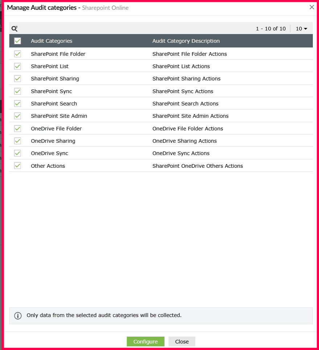This screenshot has width=319, height=350.
Task: Close the Manage Audit categories dialog
Action: click(312, 7)
